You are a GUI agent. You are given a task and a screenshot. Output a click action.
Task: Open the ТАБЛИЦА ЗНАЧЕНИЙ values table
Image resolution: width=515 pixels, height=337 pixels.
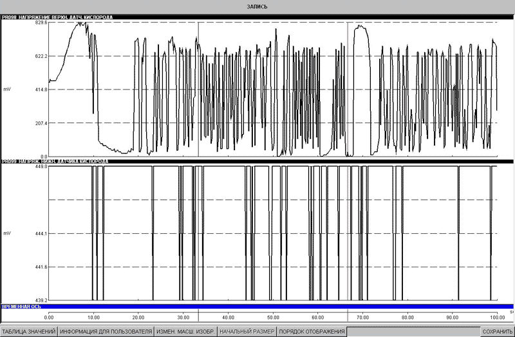(x=29, y=331)
